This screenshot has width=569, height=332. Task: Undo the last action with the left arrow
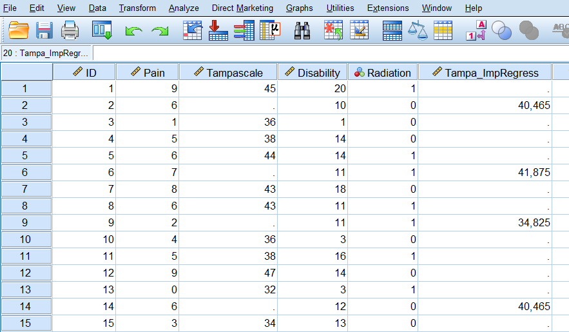tap(133, 30)
